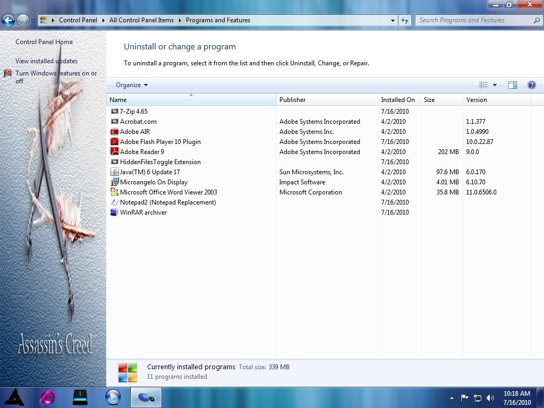This screenshot has width=544, height=408.
Task: Sort by the Installed On column header
Action: 399,99
